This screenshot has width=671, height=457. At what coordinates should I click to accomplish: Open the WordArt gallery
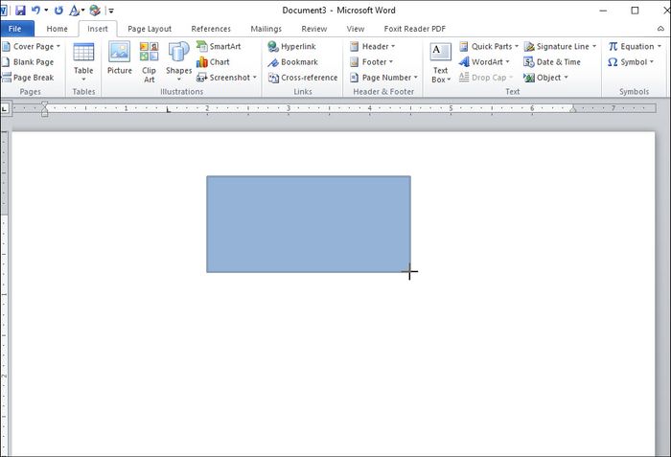tap(489, 62)
